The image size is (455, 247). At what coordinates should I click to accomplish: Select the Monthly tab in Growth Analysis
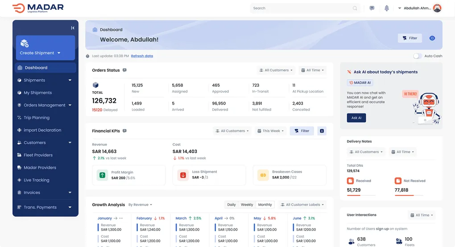(265, 205)
